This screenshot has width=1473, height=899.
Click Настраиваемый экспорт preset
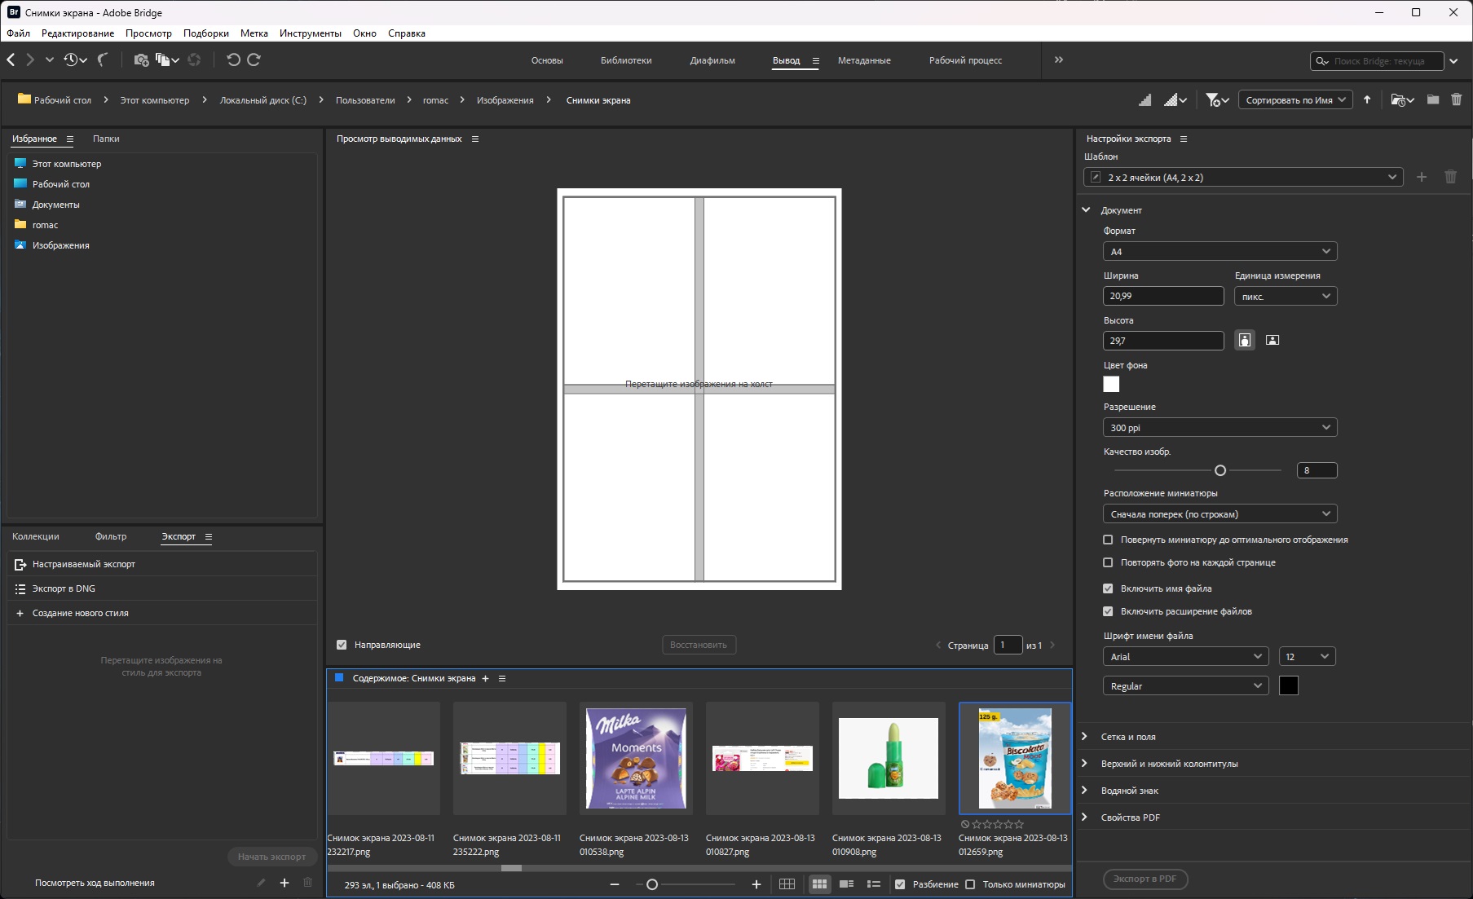84,564
